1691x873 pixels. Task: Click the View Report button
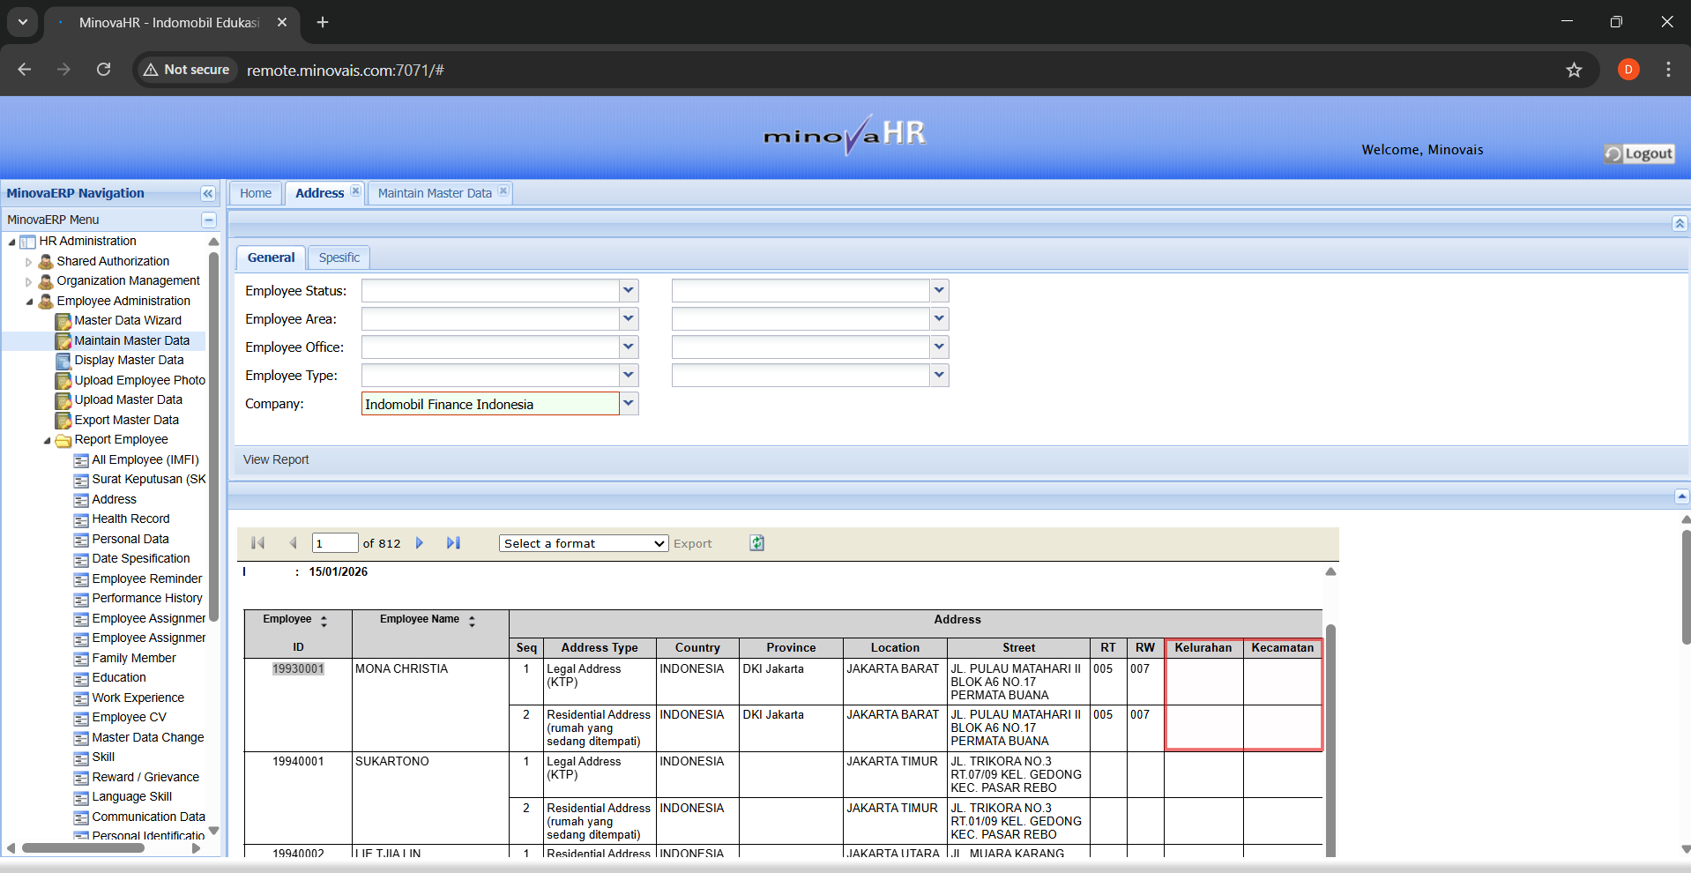click(x=276, y=459)
